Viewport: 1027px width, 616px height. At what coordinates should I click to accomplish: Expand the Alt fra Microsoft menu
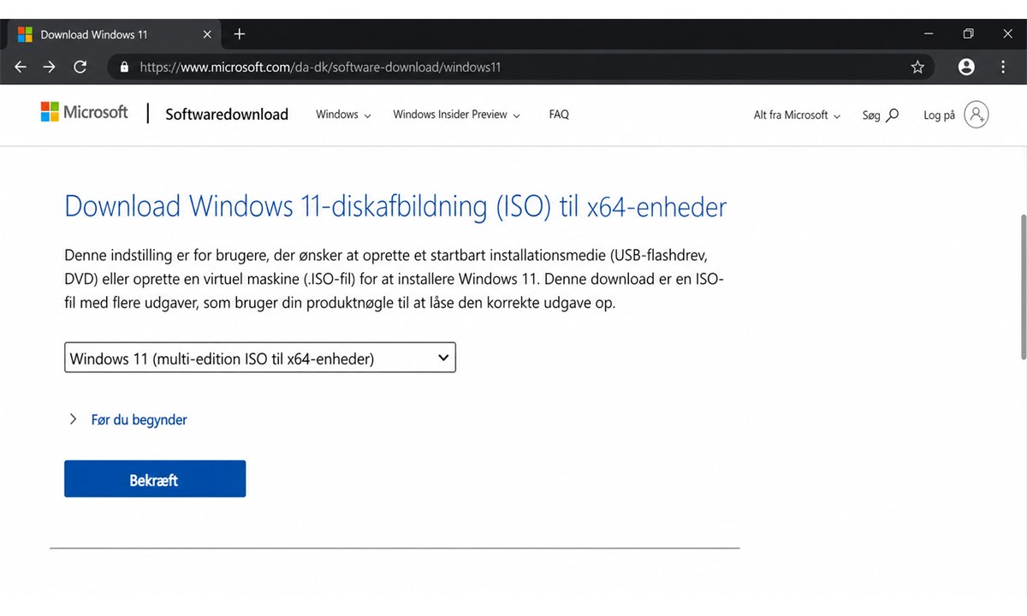pyautogui.click(x=797, y=115)
